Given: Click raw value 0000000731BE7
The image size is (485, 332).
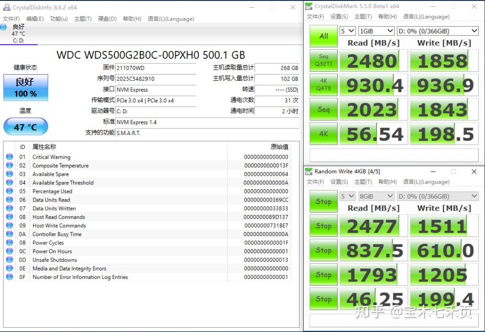Looking at the screenshot, I should 266,225.
